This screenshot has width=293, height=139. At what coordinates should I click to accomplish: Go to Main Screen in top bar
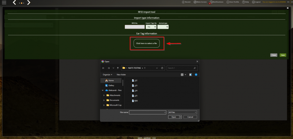(200, 2)
